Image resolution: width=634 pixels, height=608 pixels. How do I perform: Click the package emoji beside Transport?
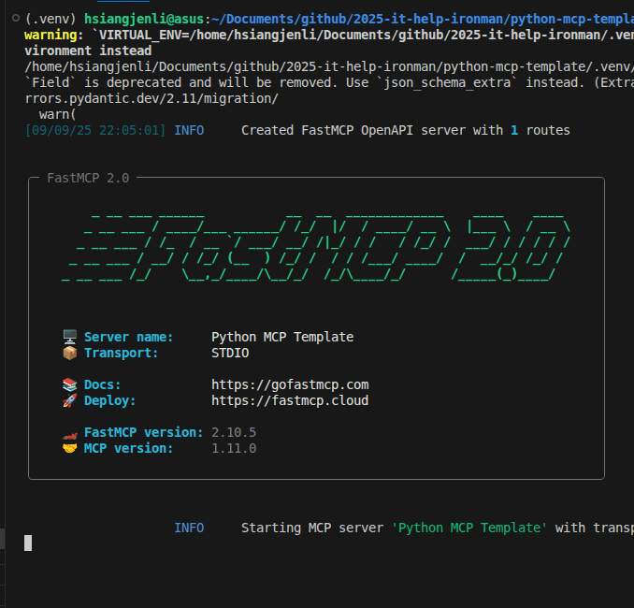69,353
